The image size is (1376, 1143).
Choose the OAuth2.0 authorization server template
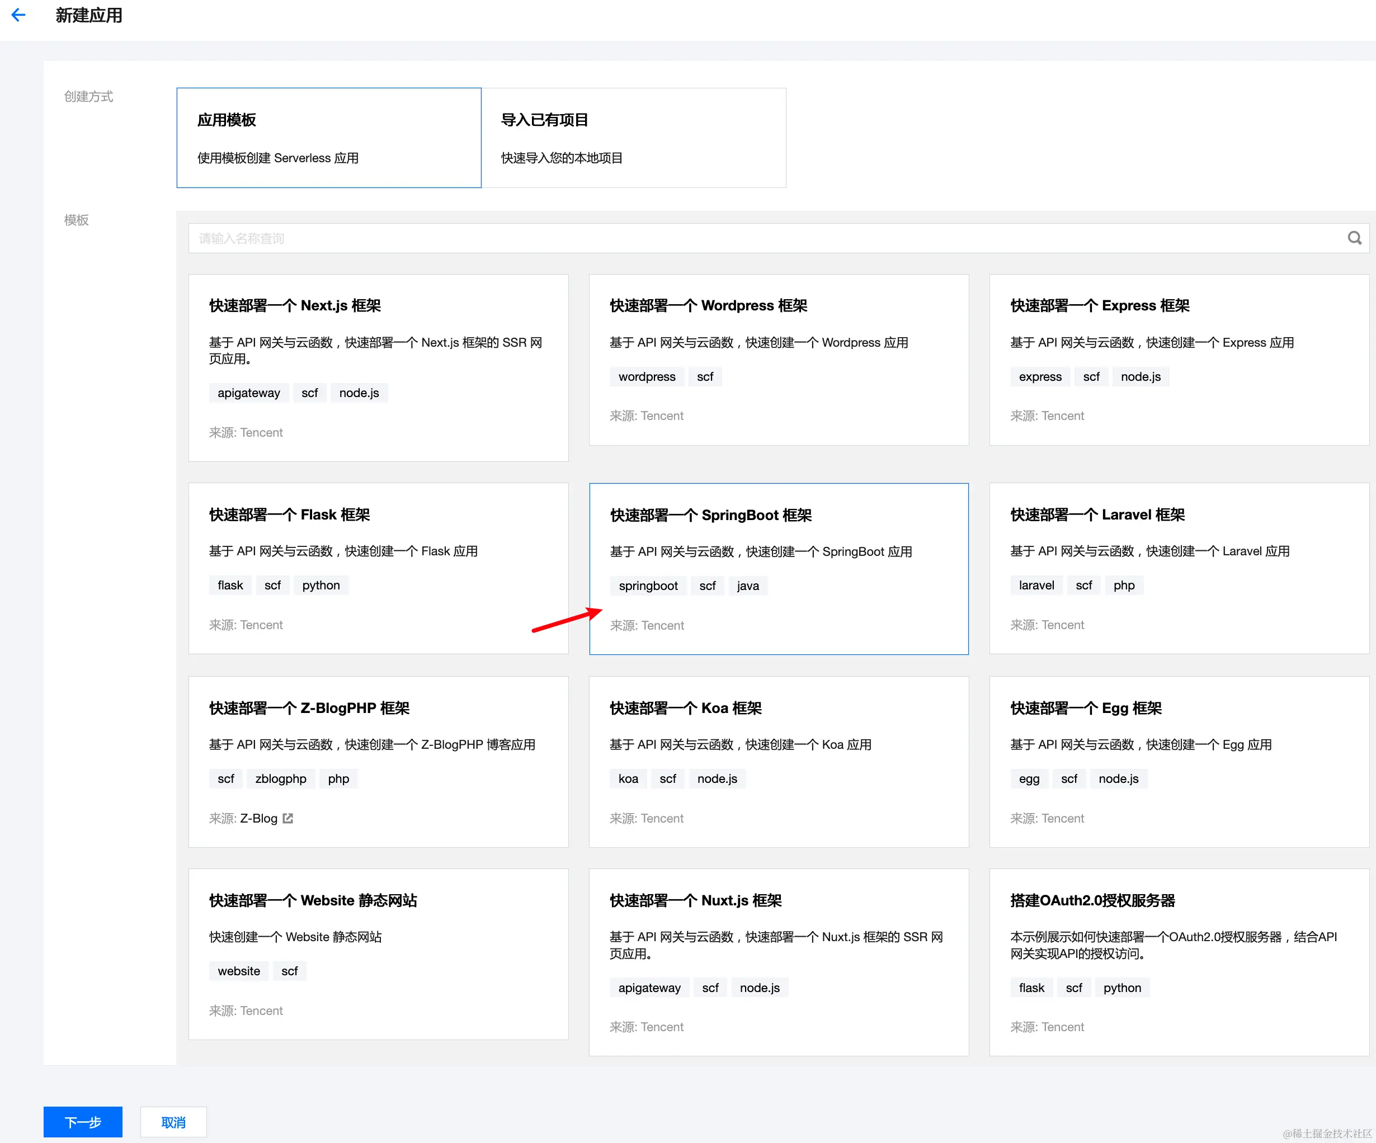(1179, 962)
